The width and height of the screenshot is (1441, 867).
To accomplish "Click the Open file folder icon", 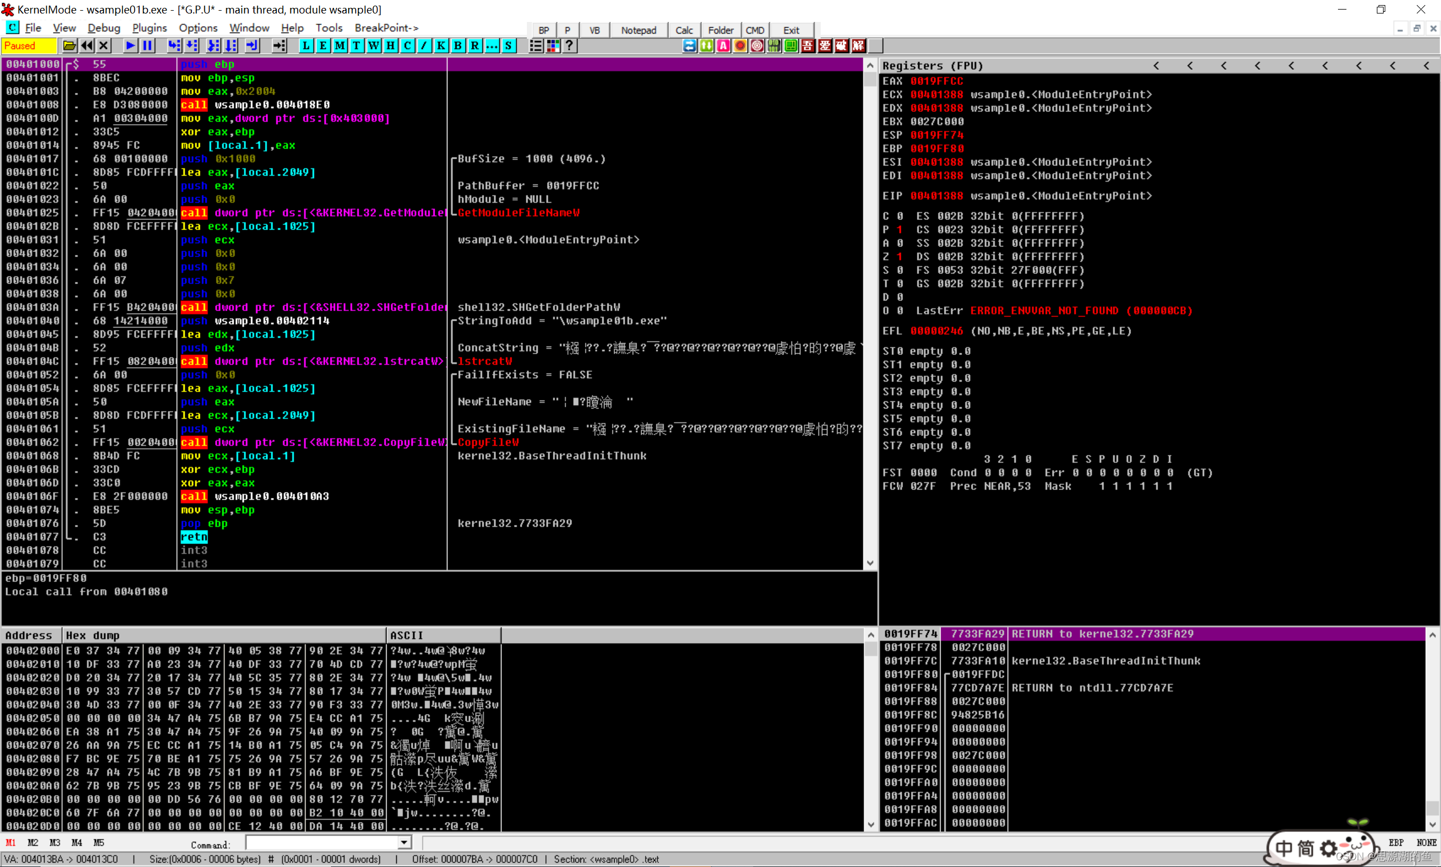I will click(70, 46).
